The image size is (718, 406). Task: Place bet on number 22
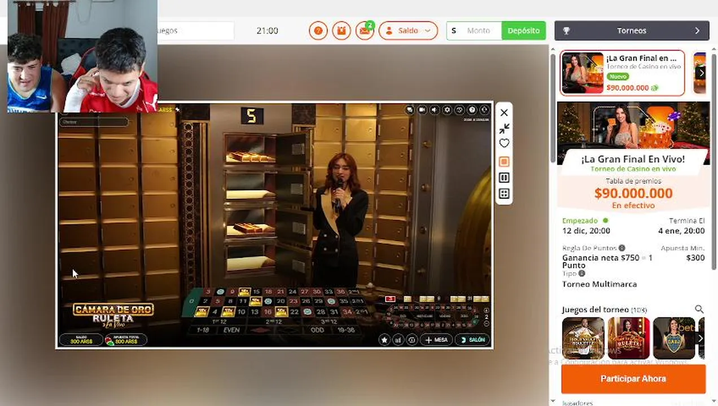coord(294,312)
